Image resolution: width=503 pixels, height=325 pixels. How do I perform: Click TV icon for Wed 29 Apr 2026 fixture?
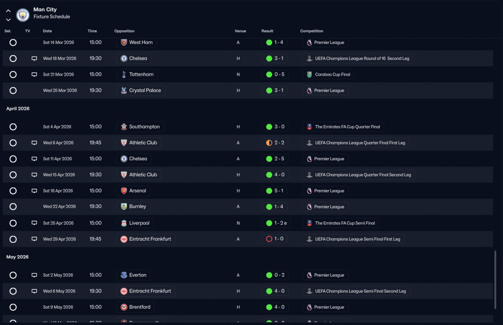pos(34,239)
